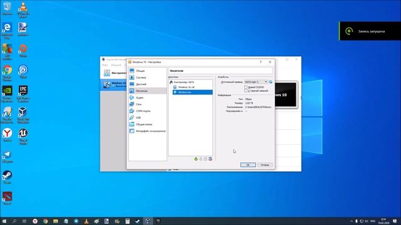The width and height of the screenshot is (401, 225).
Task: Open the Оптический привод SATA port dropdown
Action: (256, 82)
